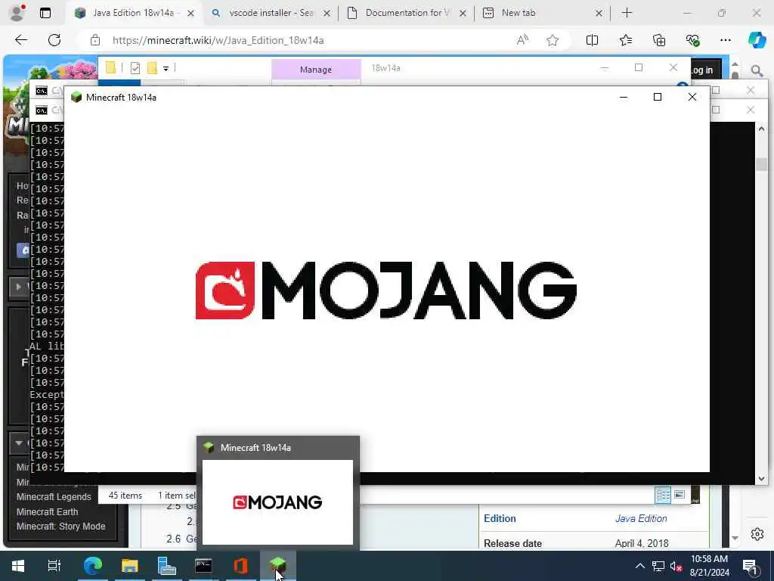This screenshot has height=581, width=774.
Task: Open Windows notification center
Action: click(x=750, y=566)
